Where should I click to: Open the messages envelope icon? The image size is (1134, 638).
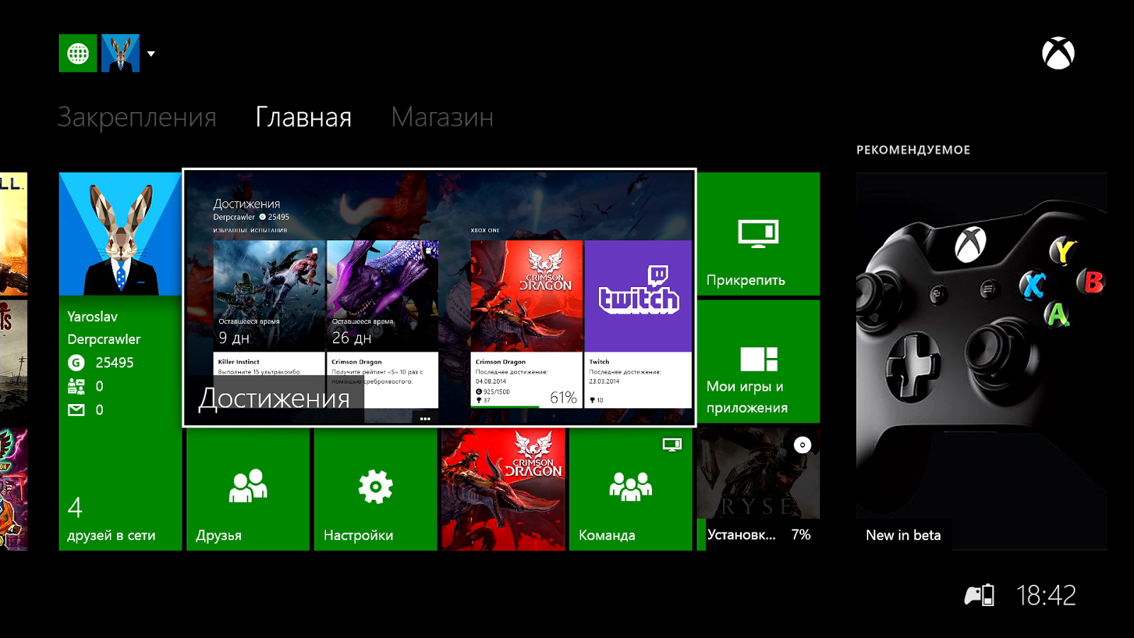click(x=76, y=410)
